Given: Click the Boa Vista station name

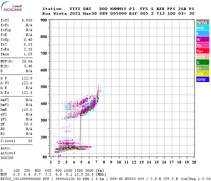Looking at the screenshot, I should tap(55, 14).
